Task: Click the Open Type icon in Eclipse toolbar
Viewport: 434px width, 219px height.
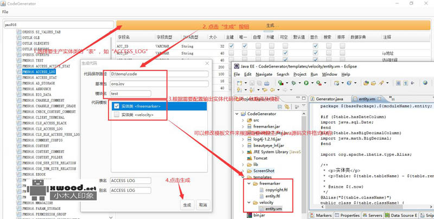Action: [366, 83]
